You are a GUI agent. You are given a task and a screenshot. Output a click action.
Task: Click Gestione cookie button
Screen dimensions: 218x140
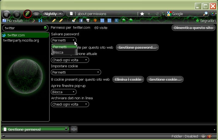tap(165, 79)
